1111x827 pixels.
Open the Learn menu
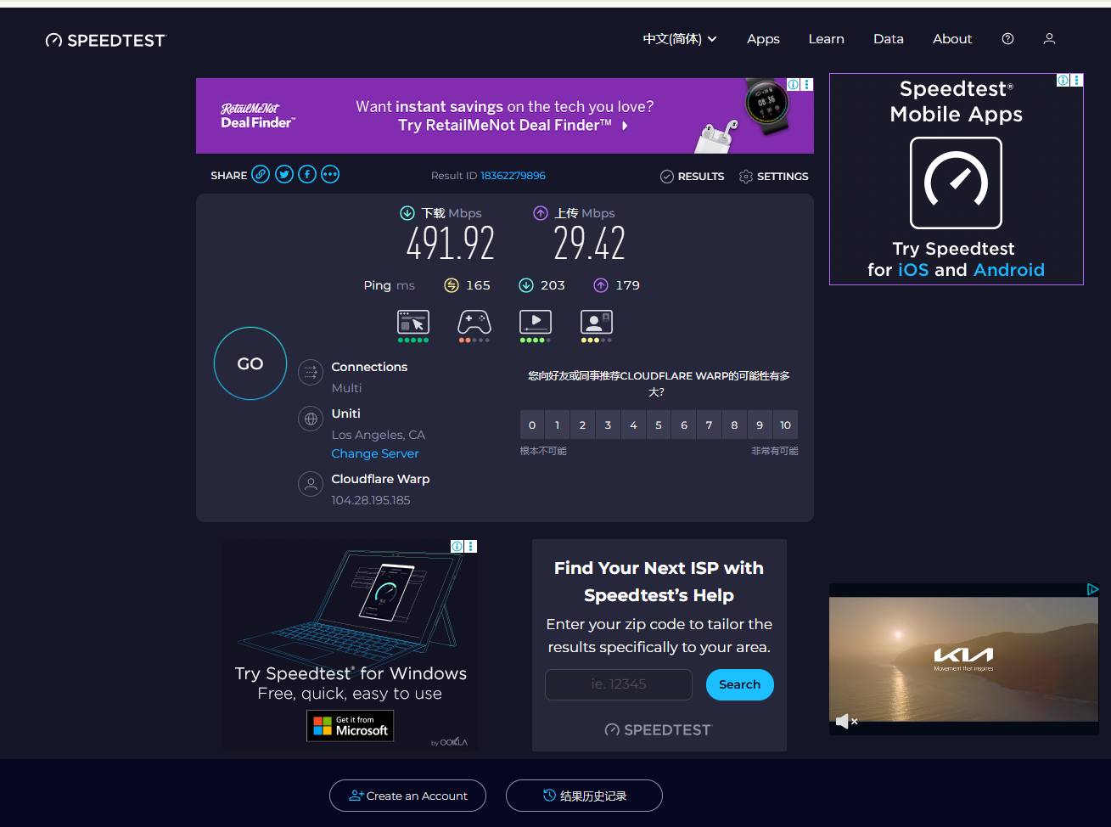[x=826, y=39]
